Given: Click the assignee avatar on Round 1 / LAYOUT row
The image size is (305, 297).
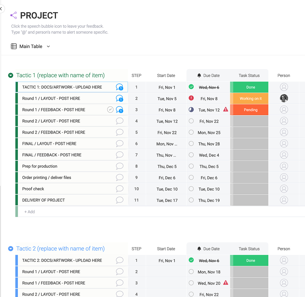Looking at the screenshot, I should pyautogui.click(x=284, y=98).
